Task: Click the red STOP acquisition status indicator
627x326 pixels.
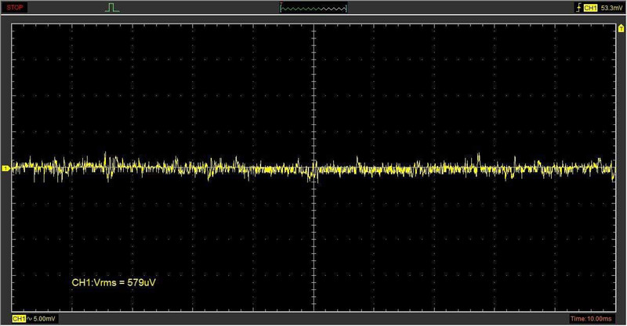Action: click(14, 8)
